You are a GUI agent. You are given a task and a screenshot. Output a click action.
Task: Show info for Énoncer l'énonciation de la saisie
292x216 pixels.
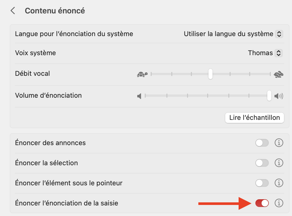coord(279,203)
